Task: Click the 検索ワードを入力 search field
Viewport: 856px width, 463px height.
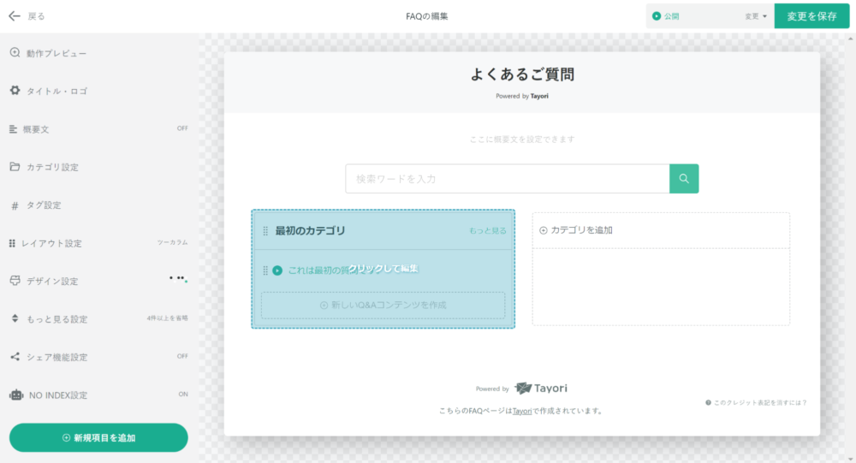Action: pos(508,179)
